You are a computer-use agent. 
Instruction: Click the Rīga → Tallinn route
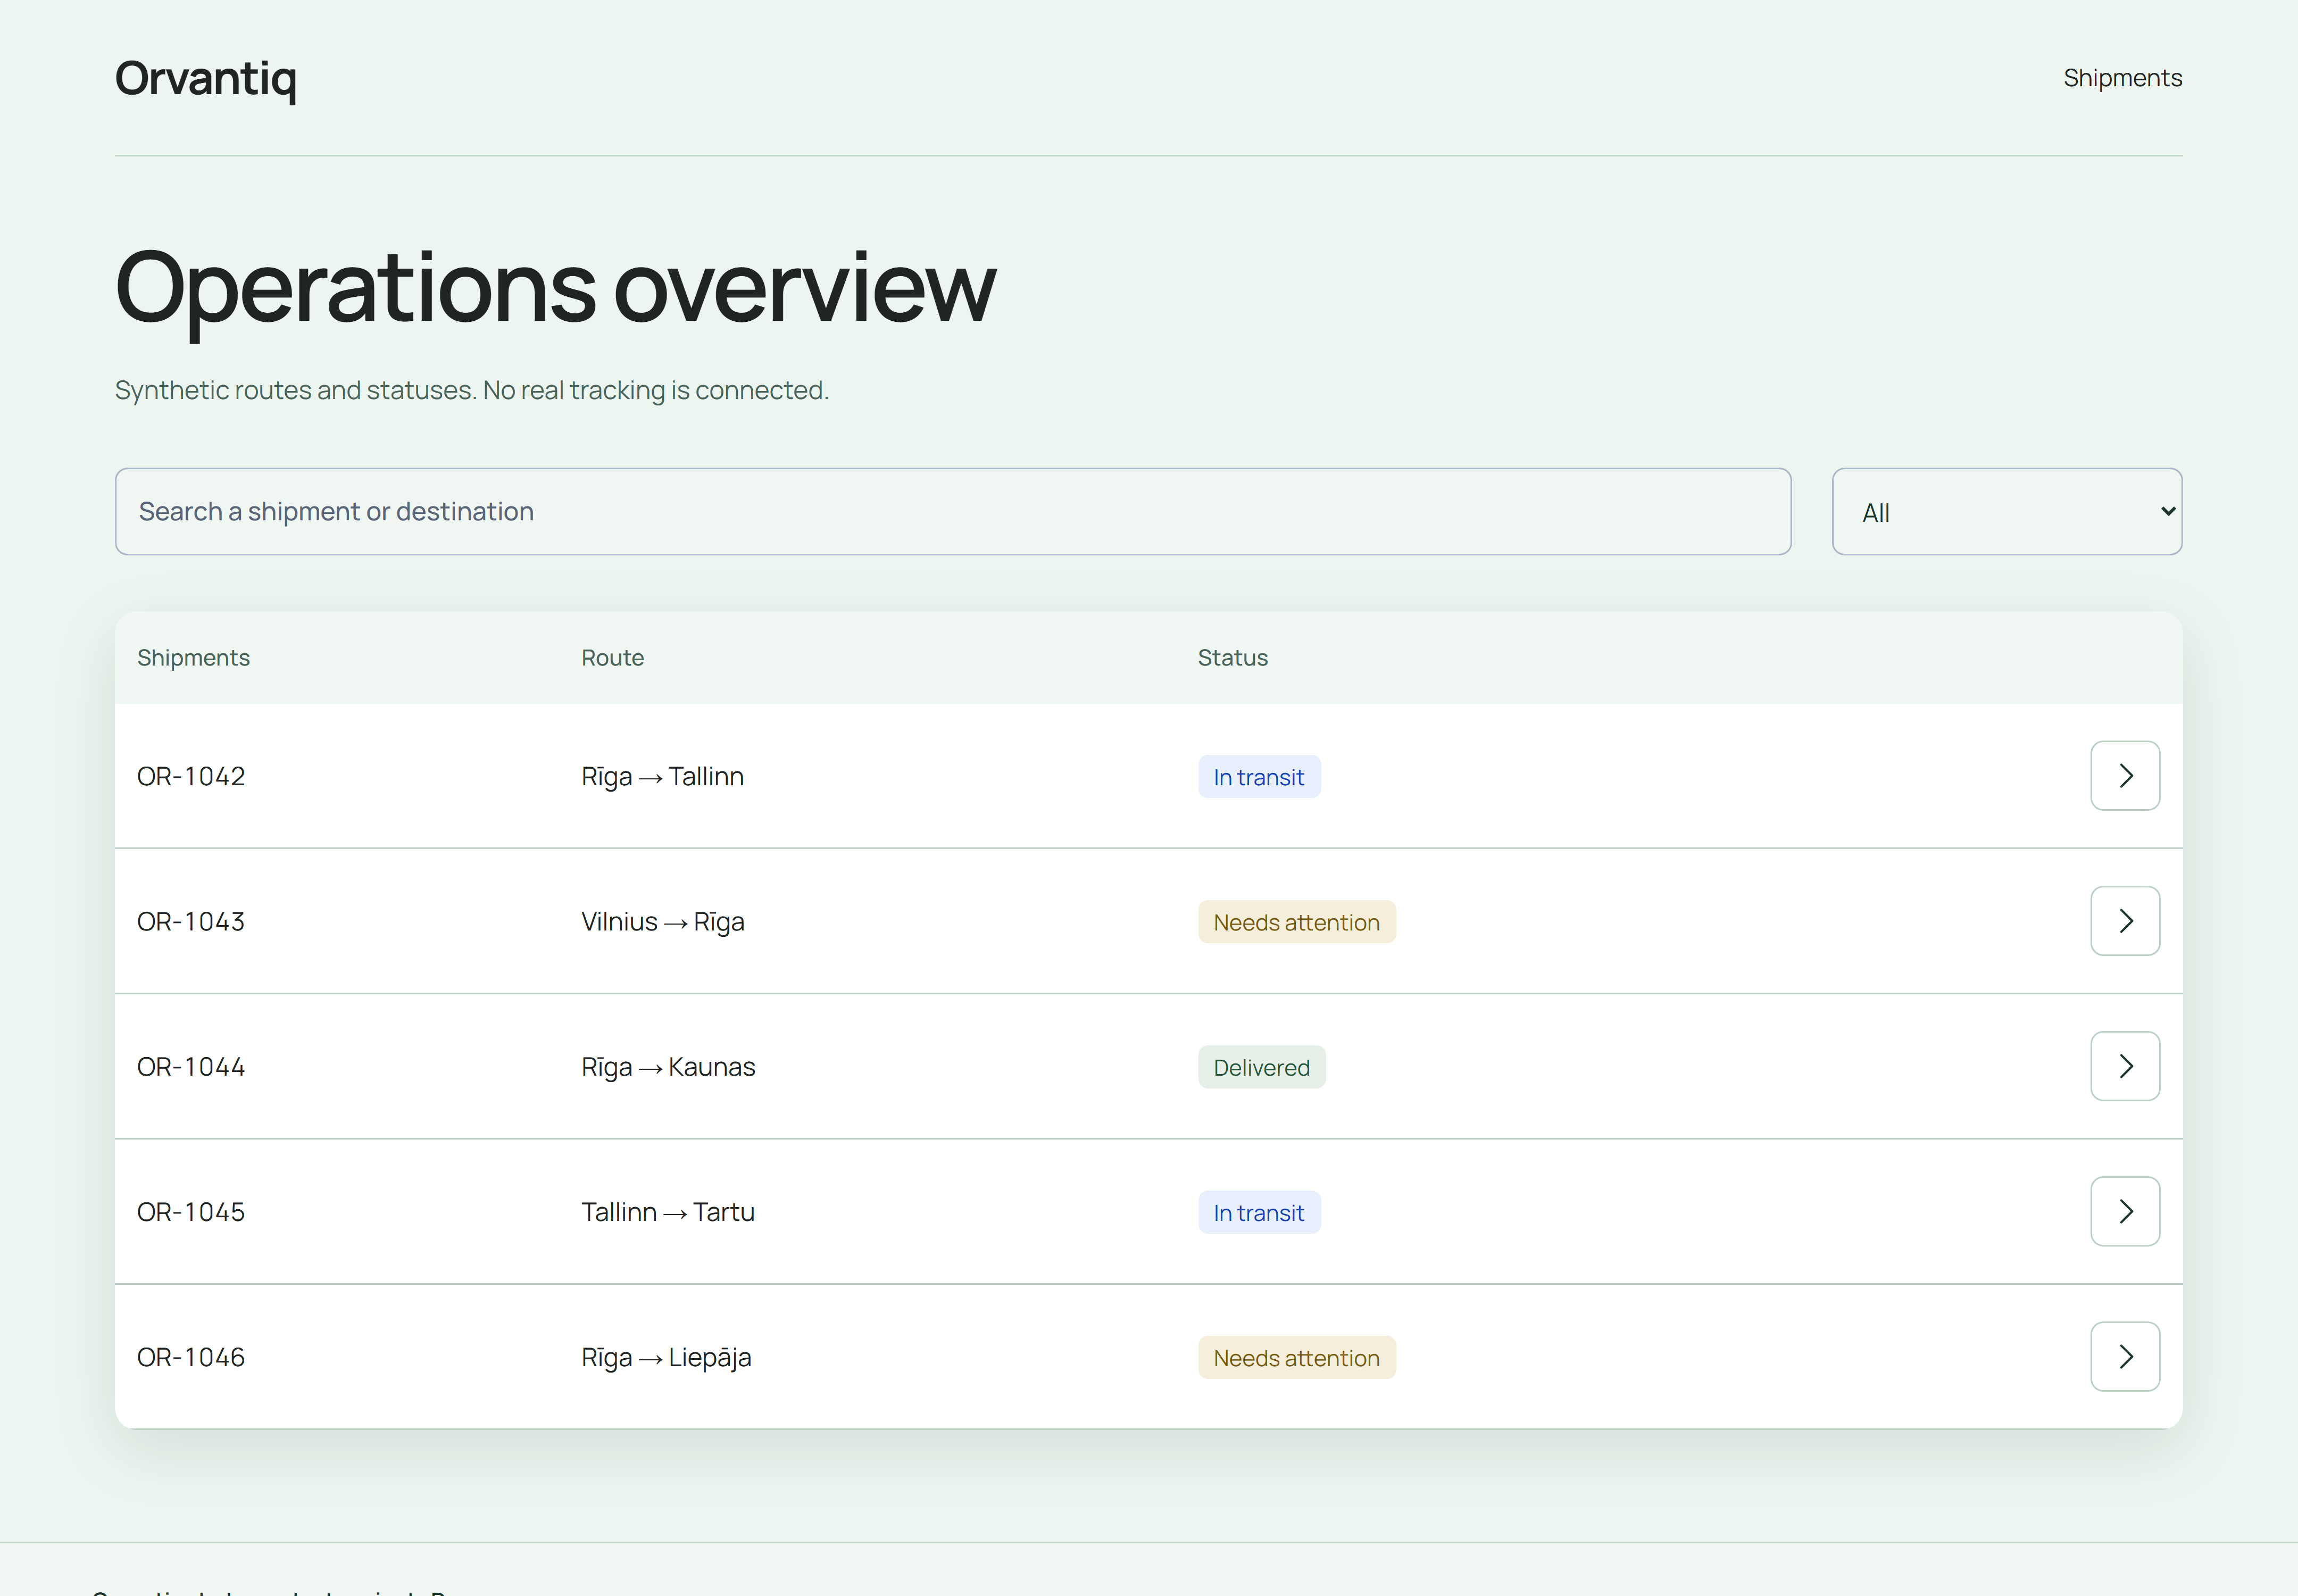pos(662,777)
